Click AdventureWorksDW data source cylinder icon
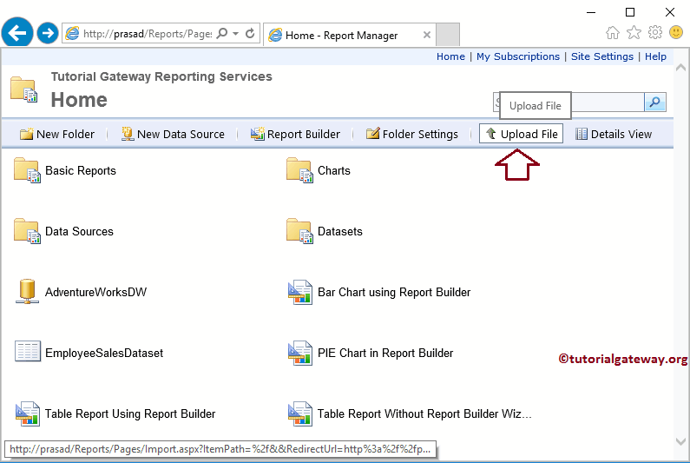 (27, 292)
